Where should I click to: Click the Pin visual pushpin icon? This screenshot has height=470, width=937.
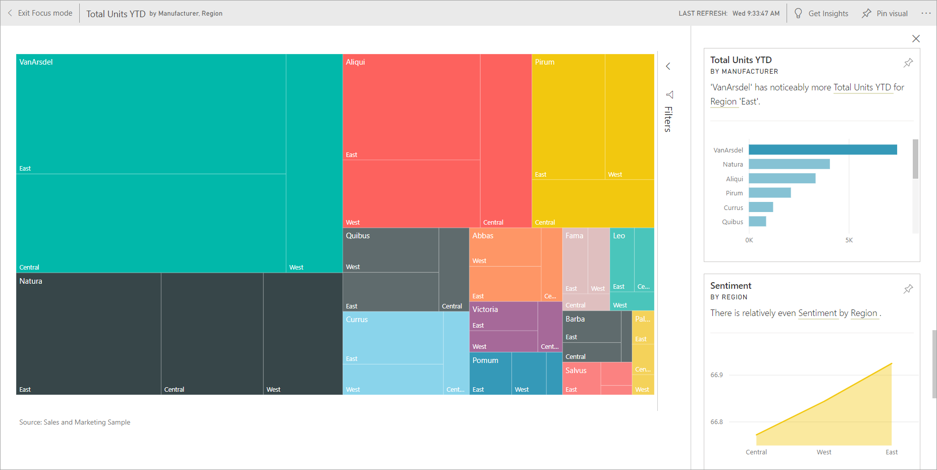[x=866, y=13]
